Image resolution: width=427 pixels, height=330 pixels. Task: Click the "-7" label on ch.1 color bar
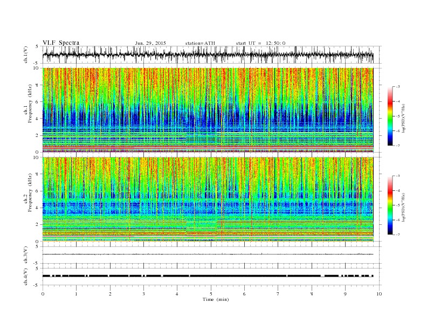coord(398,146)
